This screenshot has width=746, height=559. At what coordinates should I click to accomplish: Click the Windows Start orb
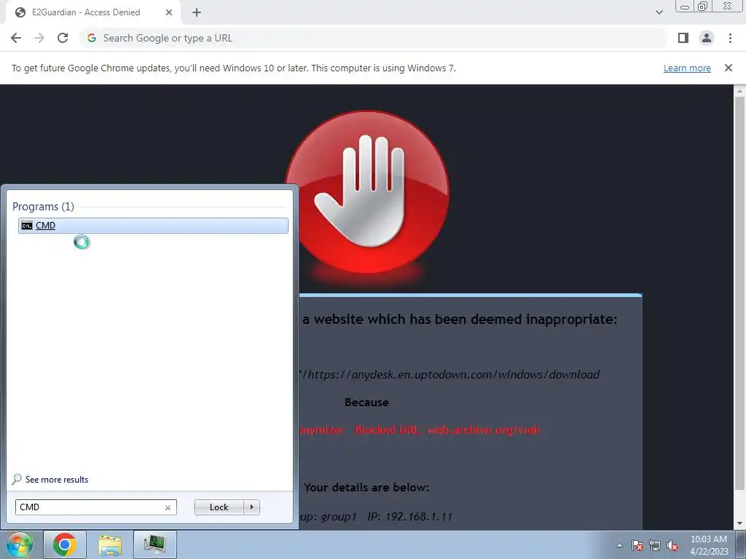[20, 544]
